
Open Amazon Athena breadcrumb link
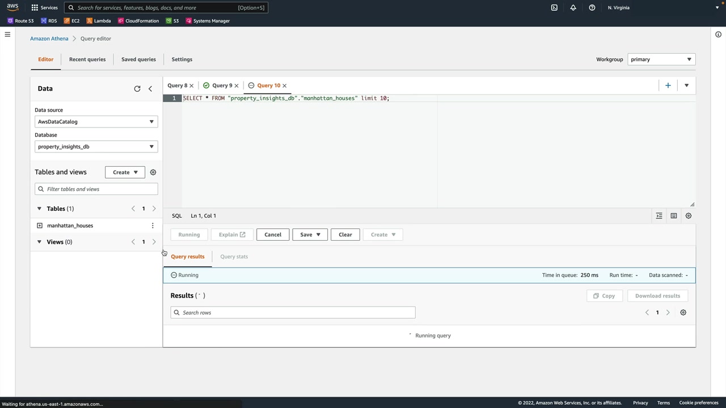click(49, 39)
